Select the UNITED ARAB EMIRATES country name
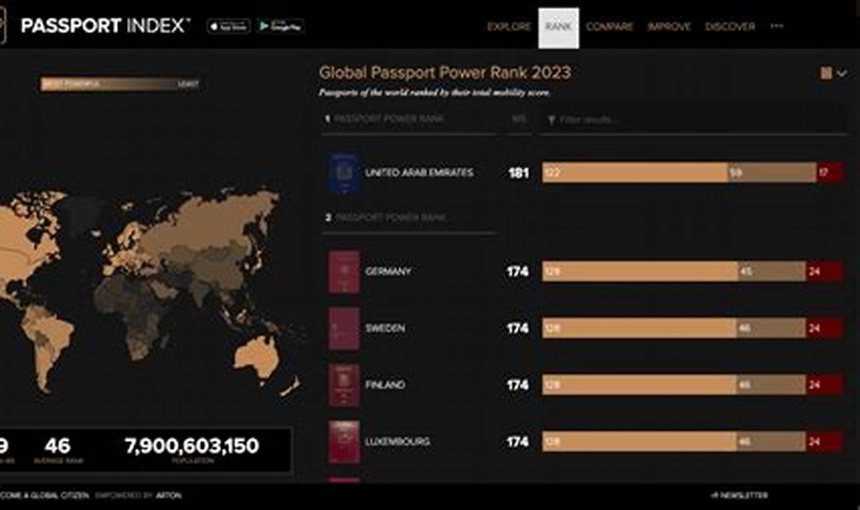Image resolution: width=860 pixels, height=510 pixels. [x=419, y=173]
